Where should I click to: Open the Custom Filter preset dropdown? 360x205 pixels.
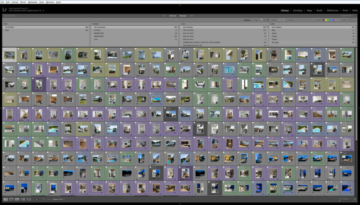[347, 16]
